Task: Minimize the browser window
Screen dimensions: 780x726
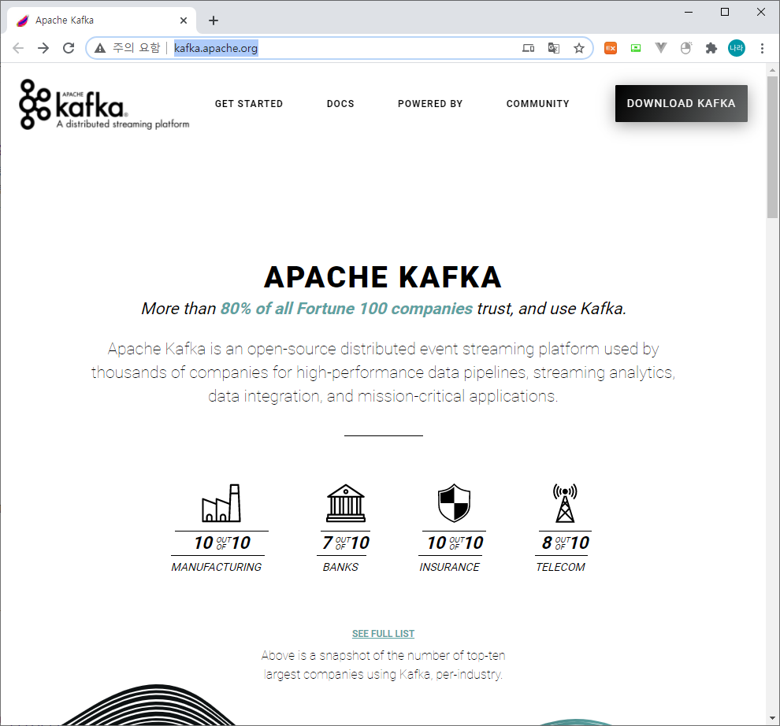Action: [x=689, y=12]
